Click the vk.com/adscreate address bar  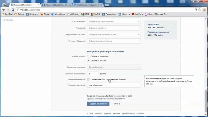105,10
